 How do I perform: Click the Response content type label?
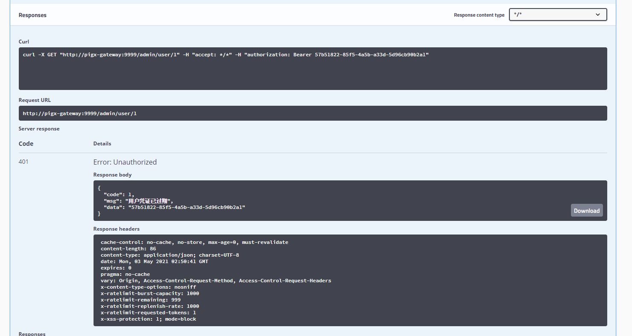pos(479,15)
